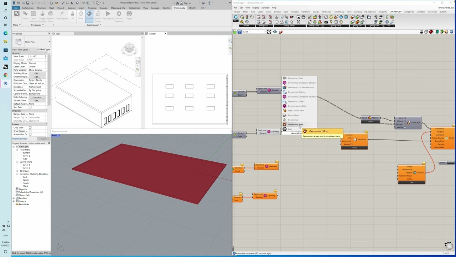This screenshot has width=456, height=257.
Task: Click the Rhino ribbon button in Revit
Action: 25,15
